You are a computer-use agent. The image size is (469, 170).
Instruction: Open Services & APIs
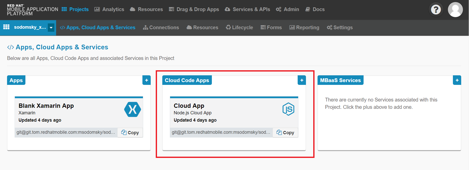pyautogui.click(x=247, y=9)
